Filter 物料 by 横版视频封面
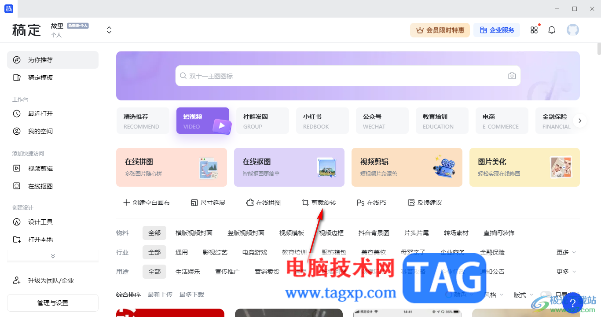601x317 pixels. pos(194,233)
